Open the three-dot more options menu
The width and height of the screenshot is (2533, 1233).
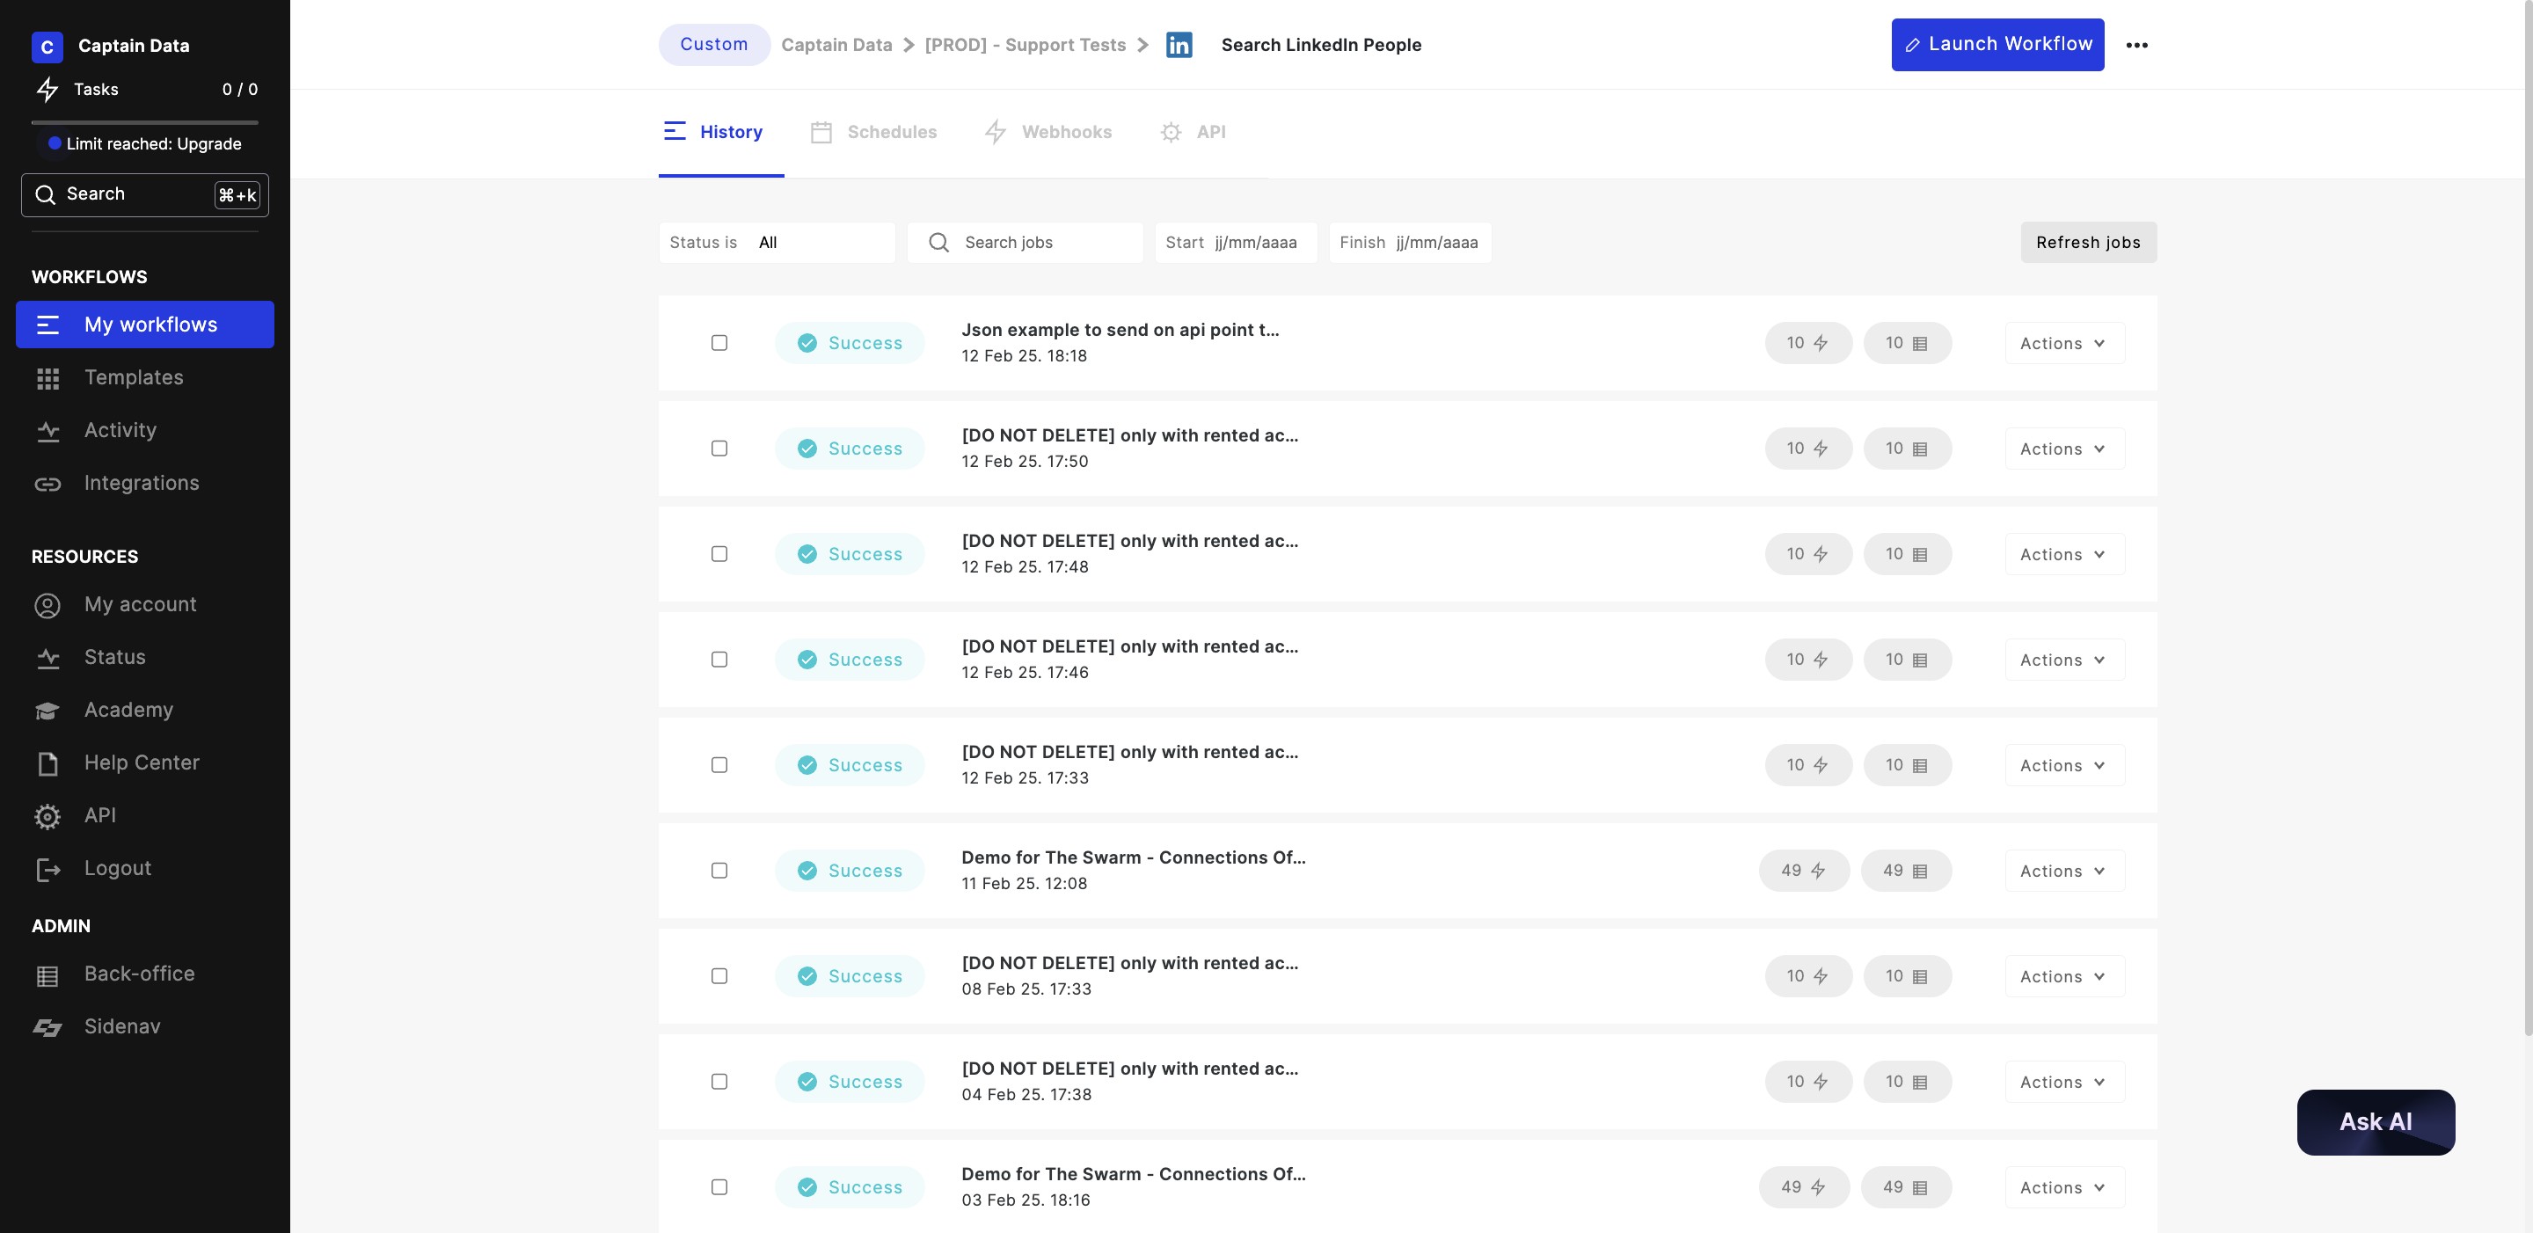(x=2136, y=45)
